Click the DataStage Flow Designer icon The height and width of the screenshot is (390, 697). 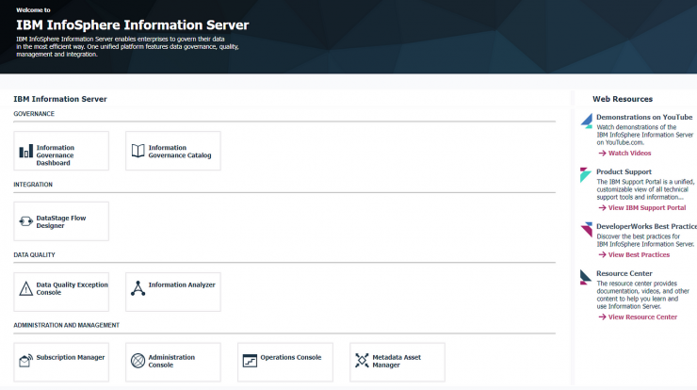[x=25, y=221]
